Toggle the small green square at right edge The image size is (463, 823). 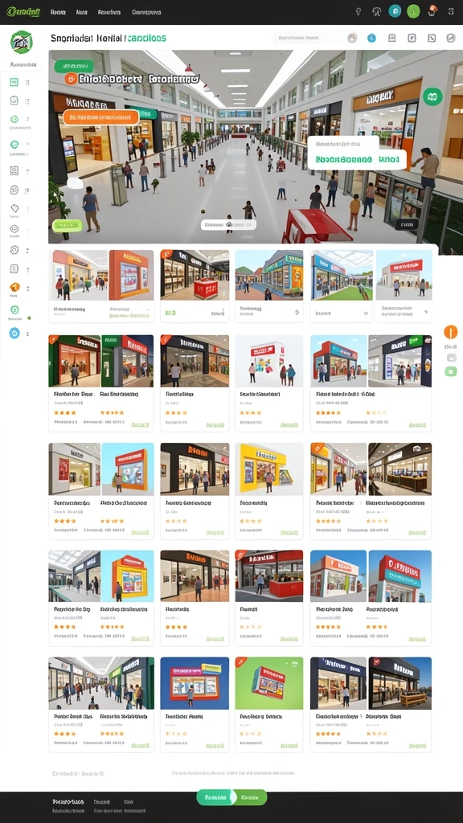[450, 371]
